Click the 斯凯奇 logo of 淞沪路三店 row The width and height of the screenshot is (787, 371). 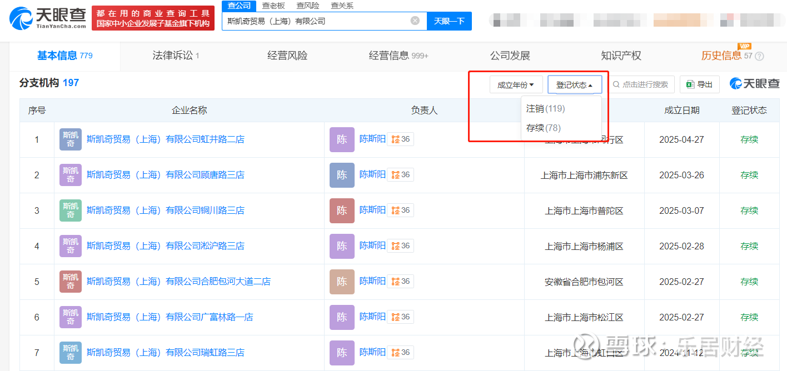71,246
